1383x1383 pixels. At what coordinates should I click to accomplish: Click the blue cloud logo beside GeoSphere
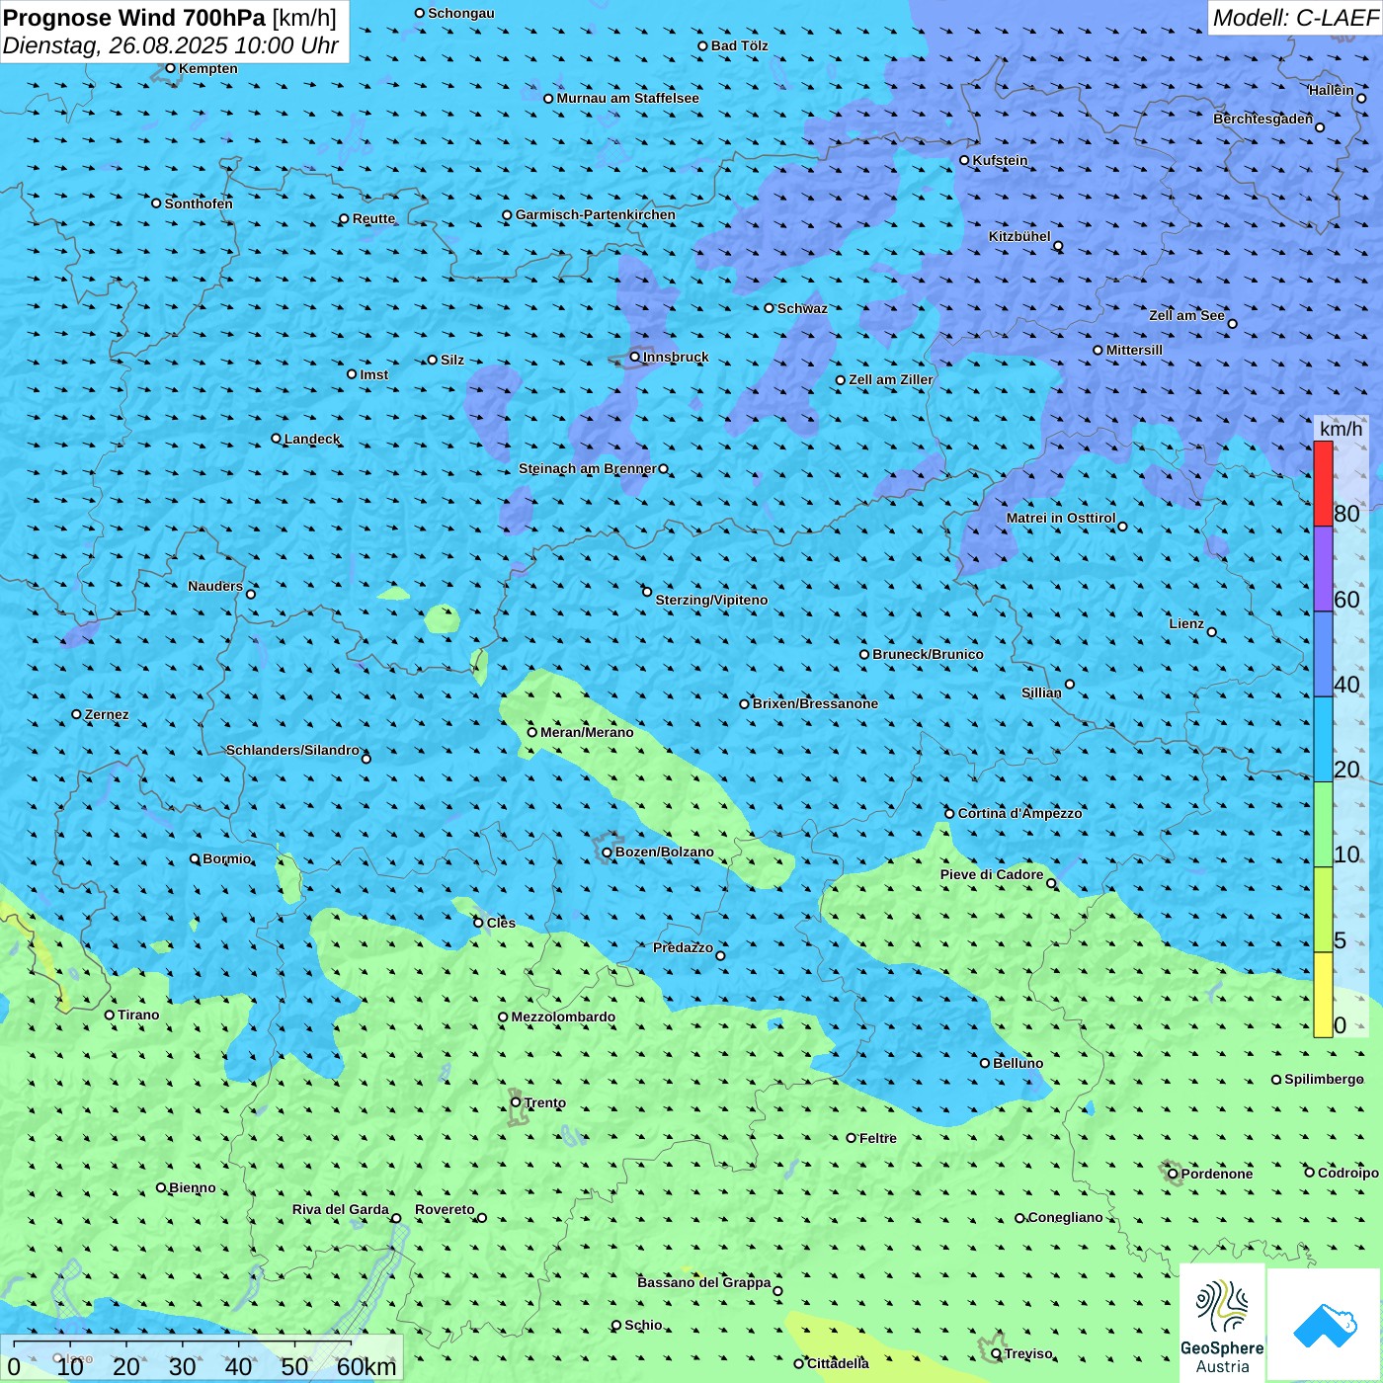click(x=1324, y=1324)
